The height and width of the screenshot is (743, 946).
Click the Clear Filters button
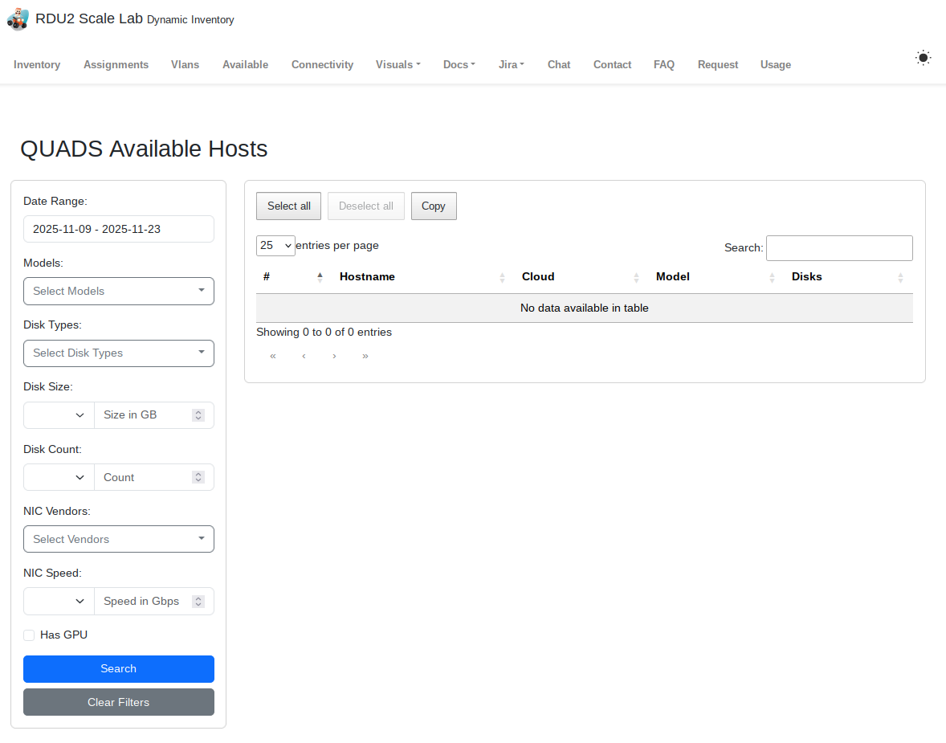click(x=119, y=702)
